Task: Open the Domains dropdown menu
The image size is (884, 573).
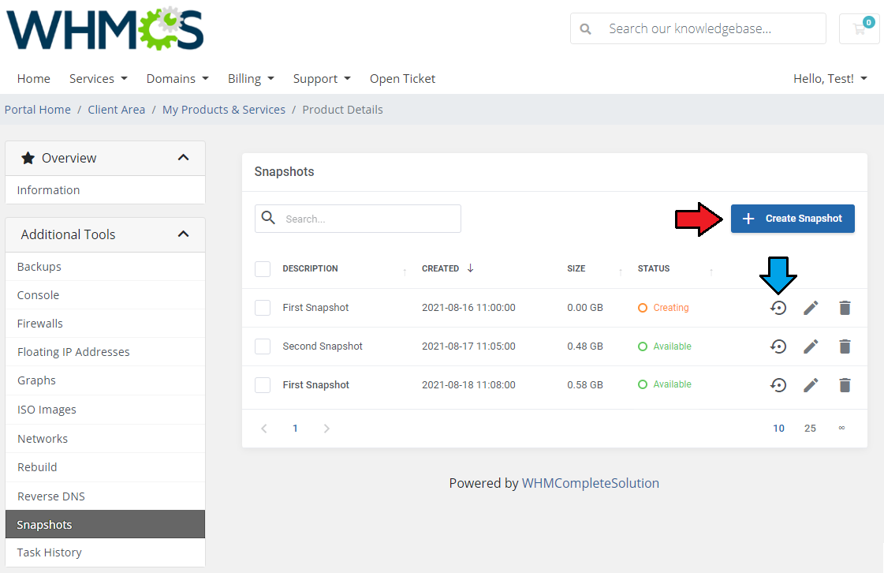Action: tap(177, 78)
